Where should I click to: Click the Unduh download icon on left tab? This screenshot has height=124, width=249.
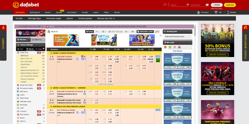[x=3, y=28]
